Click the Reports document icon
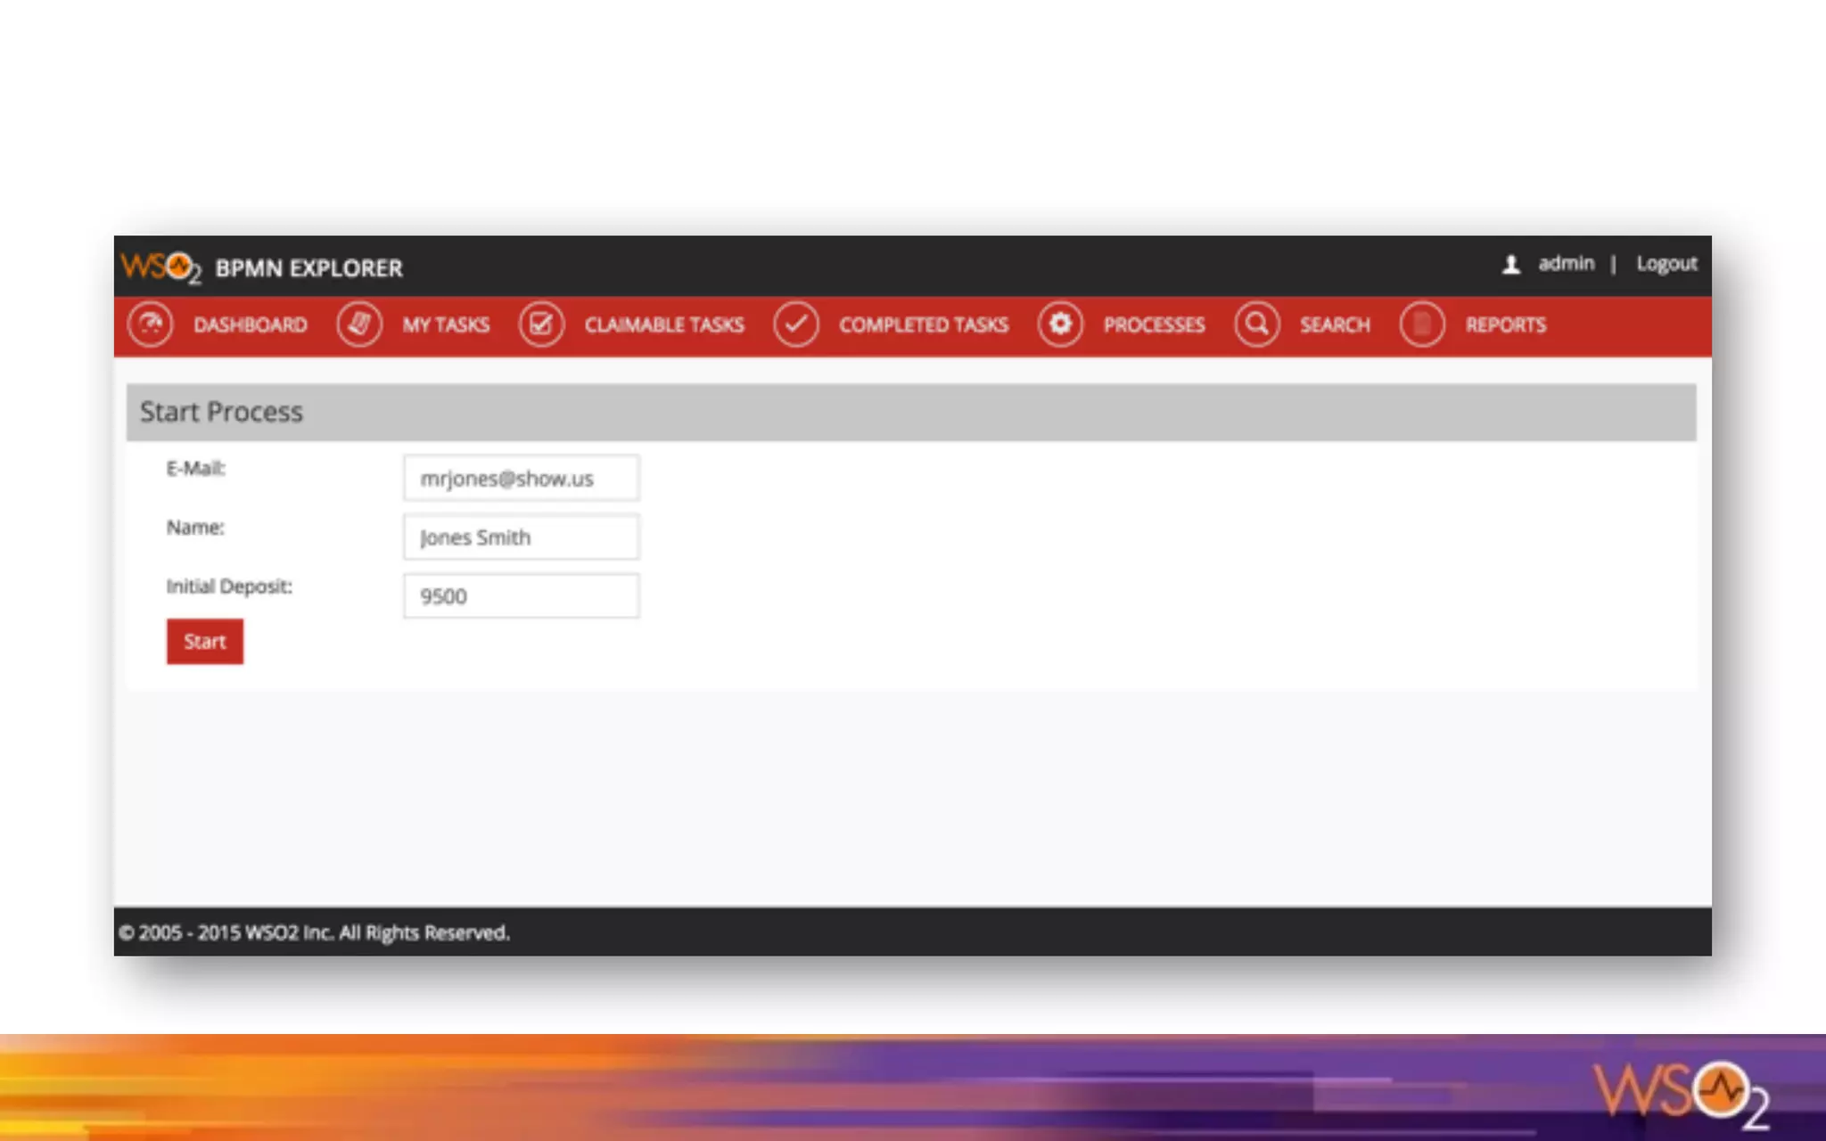The image size is (1826, 1141). [1422, 324]
